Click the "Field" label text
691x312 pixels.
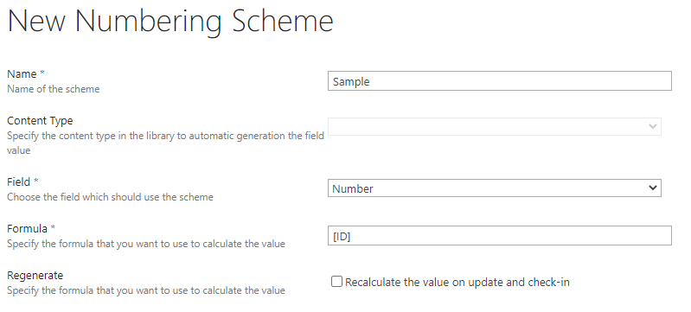[18, 181]
